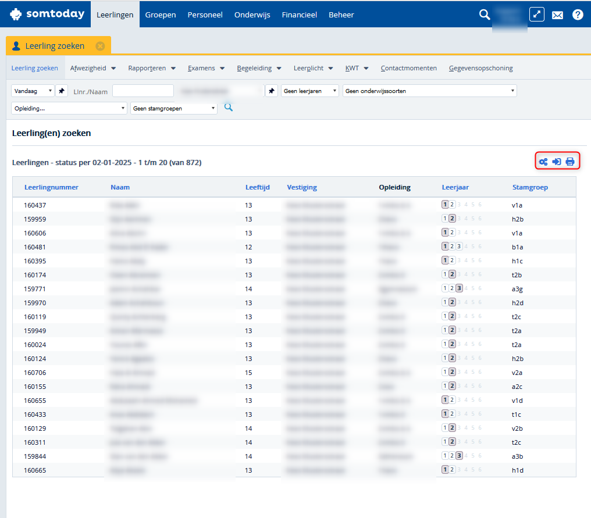Click age 15 in row 160706
The width and height of the screenshot is (591, 518).
pos(248,373)
